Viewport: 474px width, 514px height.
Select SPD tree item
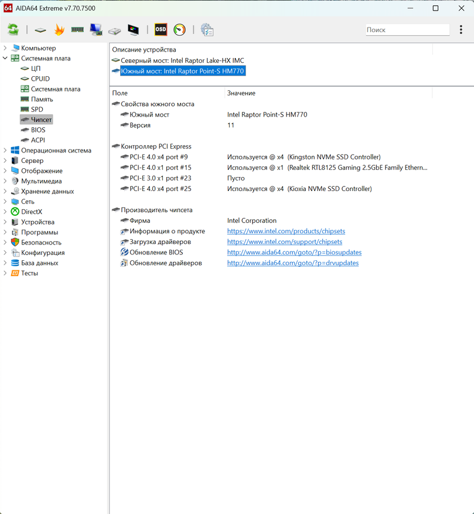click(37, 110)
